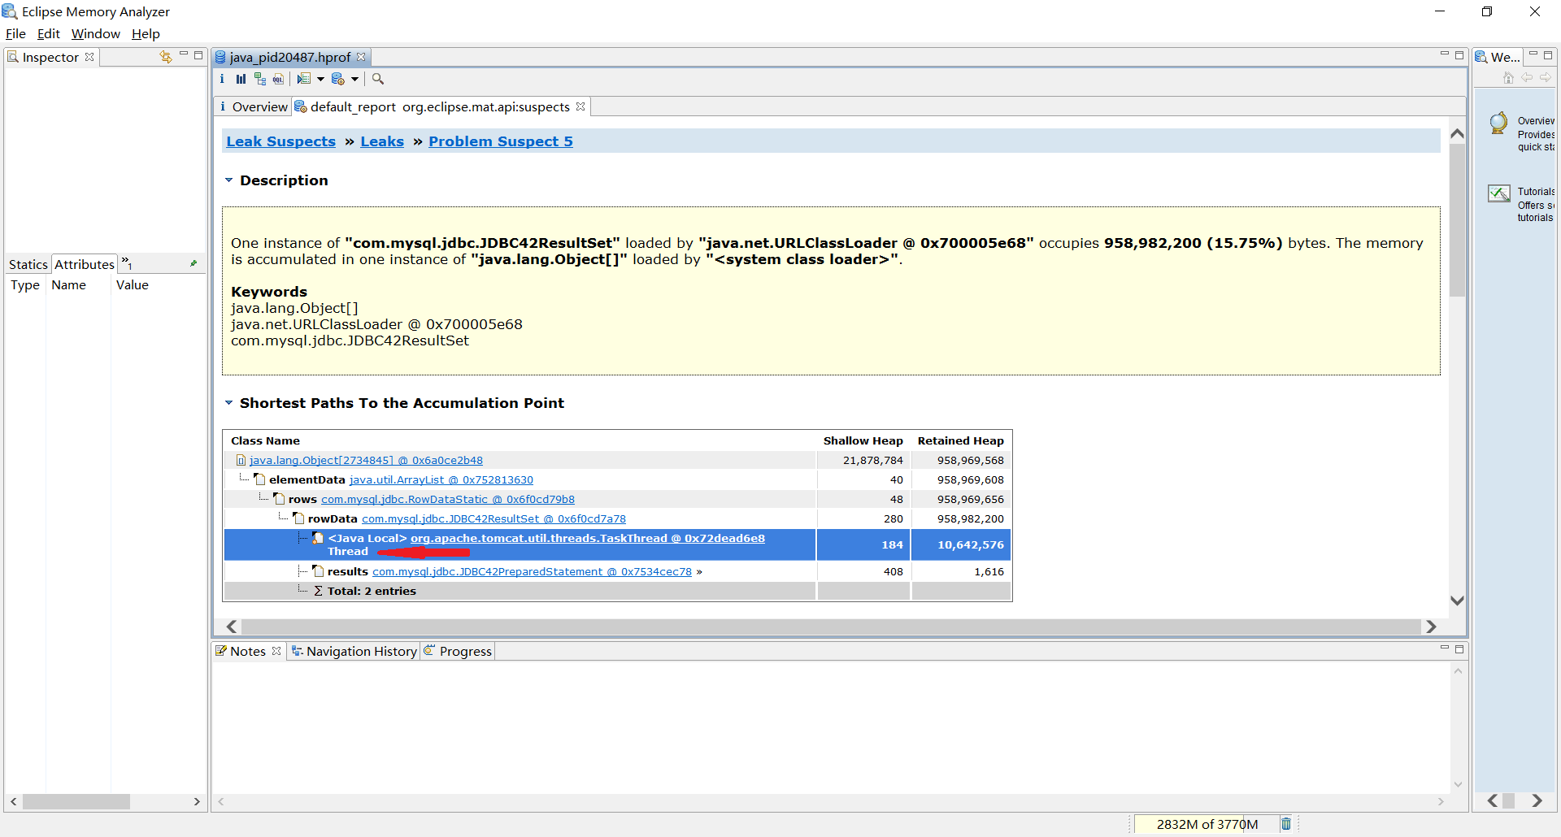The image size is (1561, 837).
Task: Close the Notes tab
Action: pos(276,651)
